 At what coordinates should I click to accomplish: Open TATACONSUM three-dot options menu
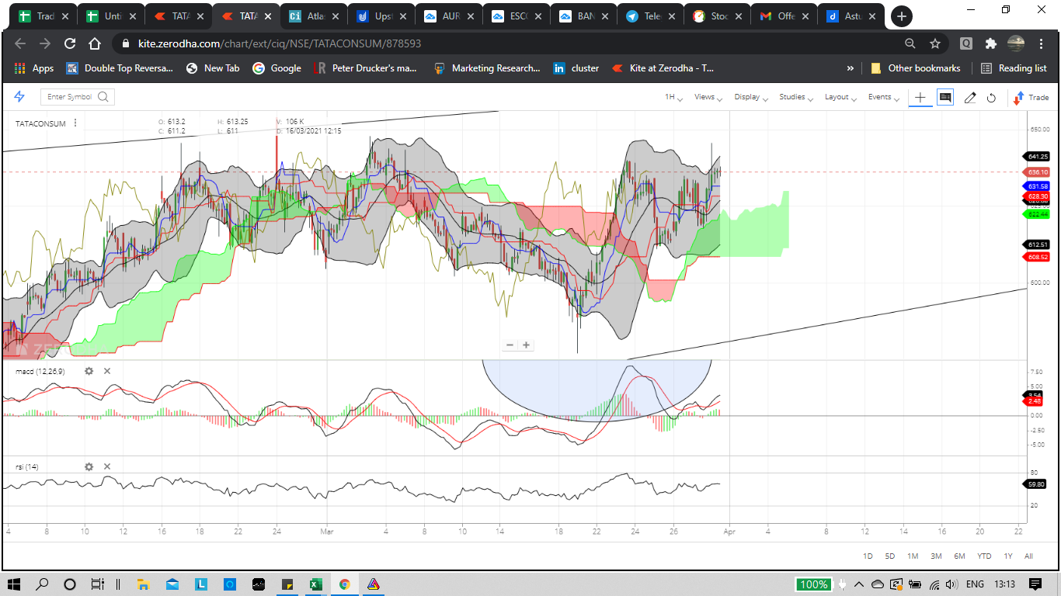coord(75,123)
